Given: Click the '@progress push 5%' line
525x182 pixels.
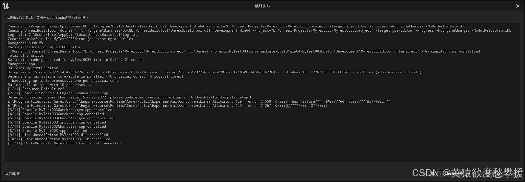Looking at the screenshot, I should coord(25,43).
